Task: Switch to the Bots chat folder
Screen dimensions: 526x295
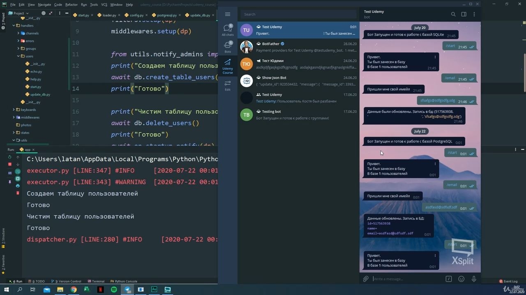Action: 228,47
